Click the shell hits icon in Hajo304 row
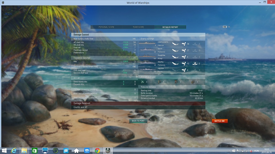Image resolution: width=275 pixels, height=154 pixels. (x=184, y=70)
